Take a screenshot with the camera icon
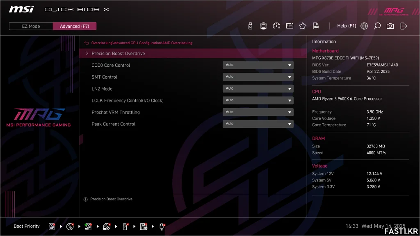Viewport: 420px width, 236px height. pos(390,26)
